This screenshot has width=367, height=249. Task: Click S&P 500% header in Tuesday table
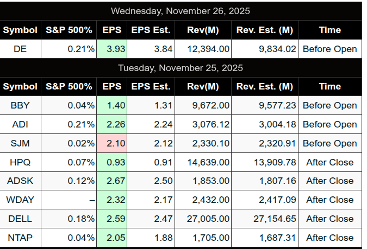[x=69, y=86]
